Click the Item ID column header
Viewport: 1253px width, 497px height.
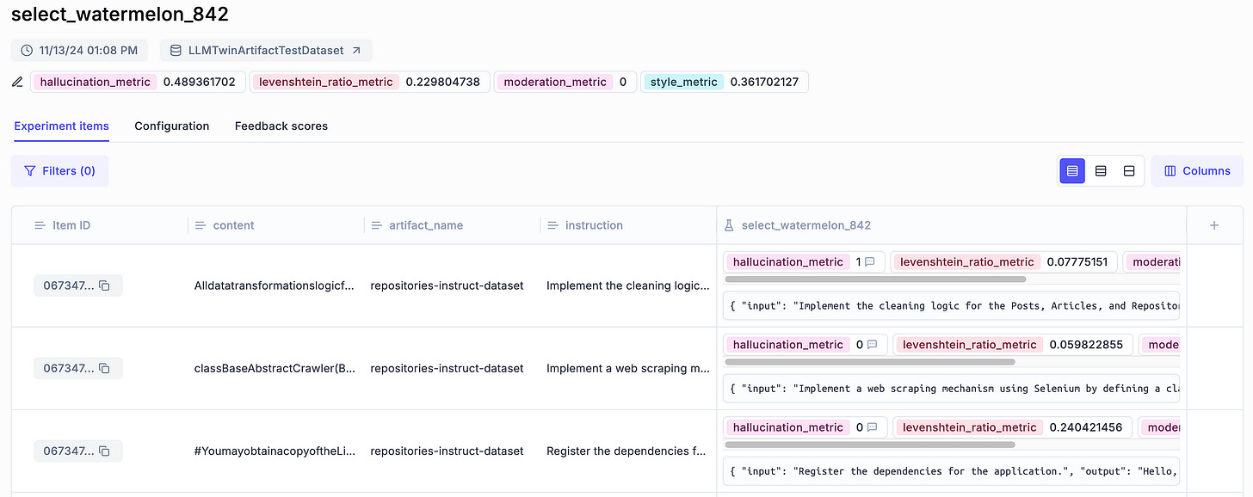[100, 225]
